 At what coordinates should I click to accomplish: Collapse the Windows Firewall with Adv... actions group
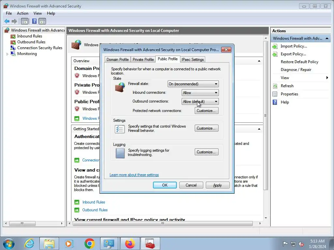coord(327,38)
